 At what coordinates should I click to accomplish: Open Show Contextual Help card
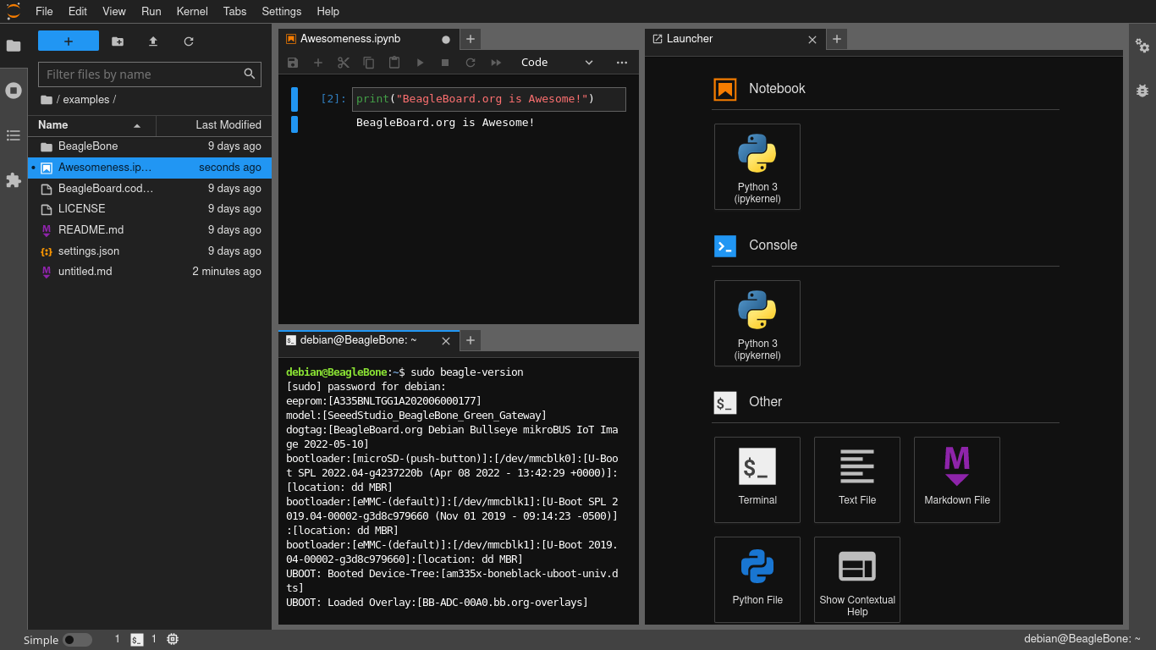(857, 580)
